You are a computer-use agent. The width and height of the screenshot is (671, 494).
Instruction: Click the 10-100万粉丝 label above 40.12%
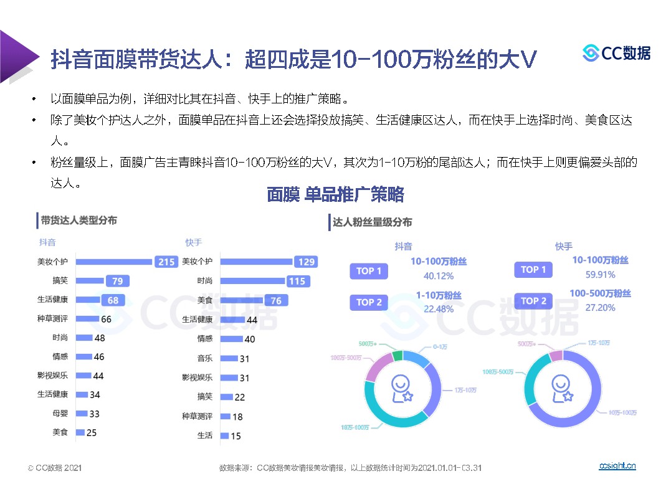439,262
